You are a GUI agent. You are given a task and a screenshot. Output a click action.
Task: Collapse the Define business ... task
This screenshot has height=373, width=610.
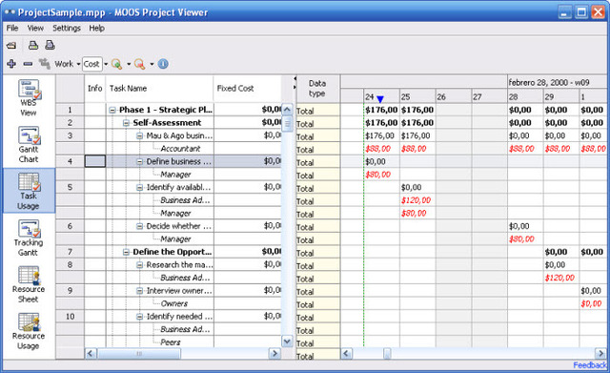click(x=139, y=161)
